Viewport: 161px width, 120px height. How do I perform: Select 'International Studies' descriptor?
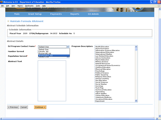(x=104, y=54)
